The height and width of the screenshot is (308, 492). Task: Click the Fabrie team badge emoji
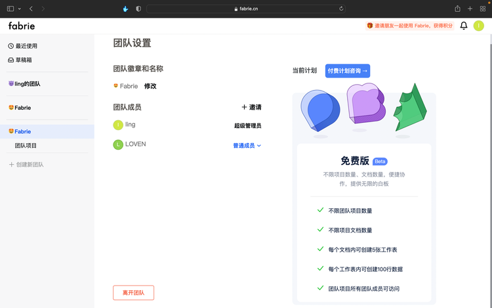click(115, 86)
